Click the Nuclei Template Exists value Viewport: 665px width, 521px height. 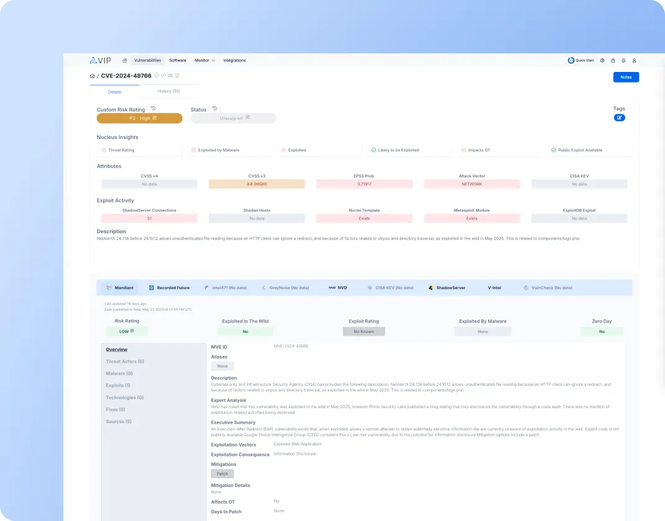(x=364, y=218)
